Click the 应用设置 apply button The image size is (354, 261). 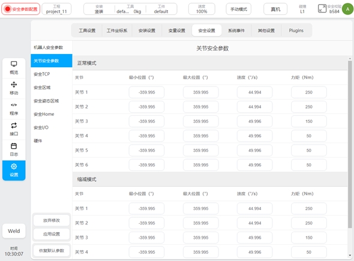click(52, 234)
